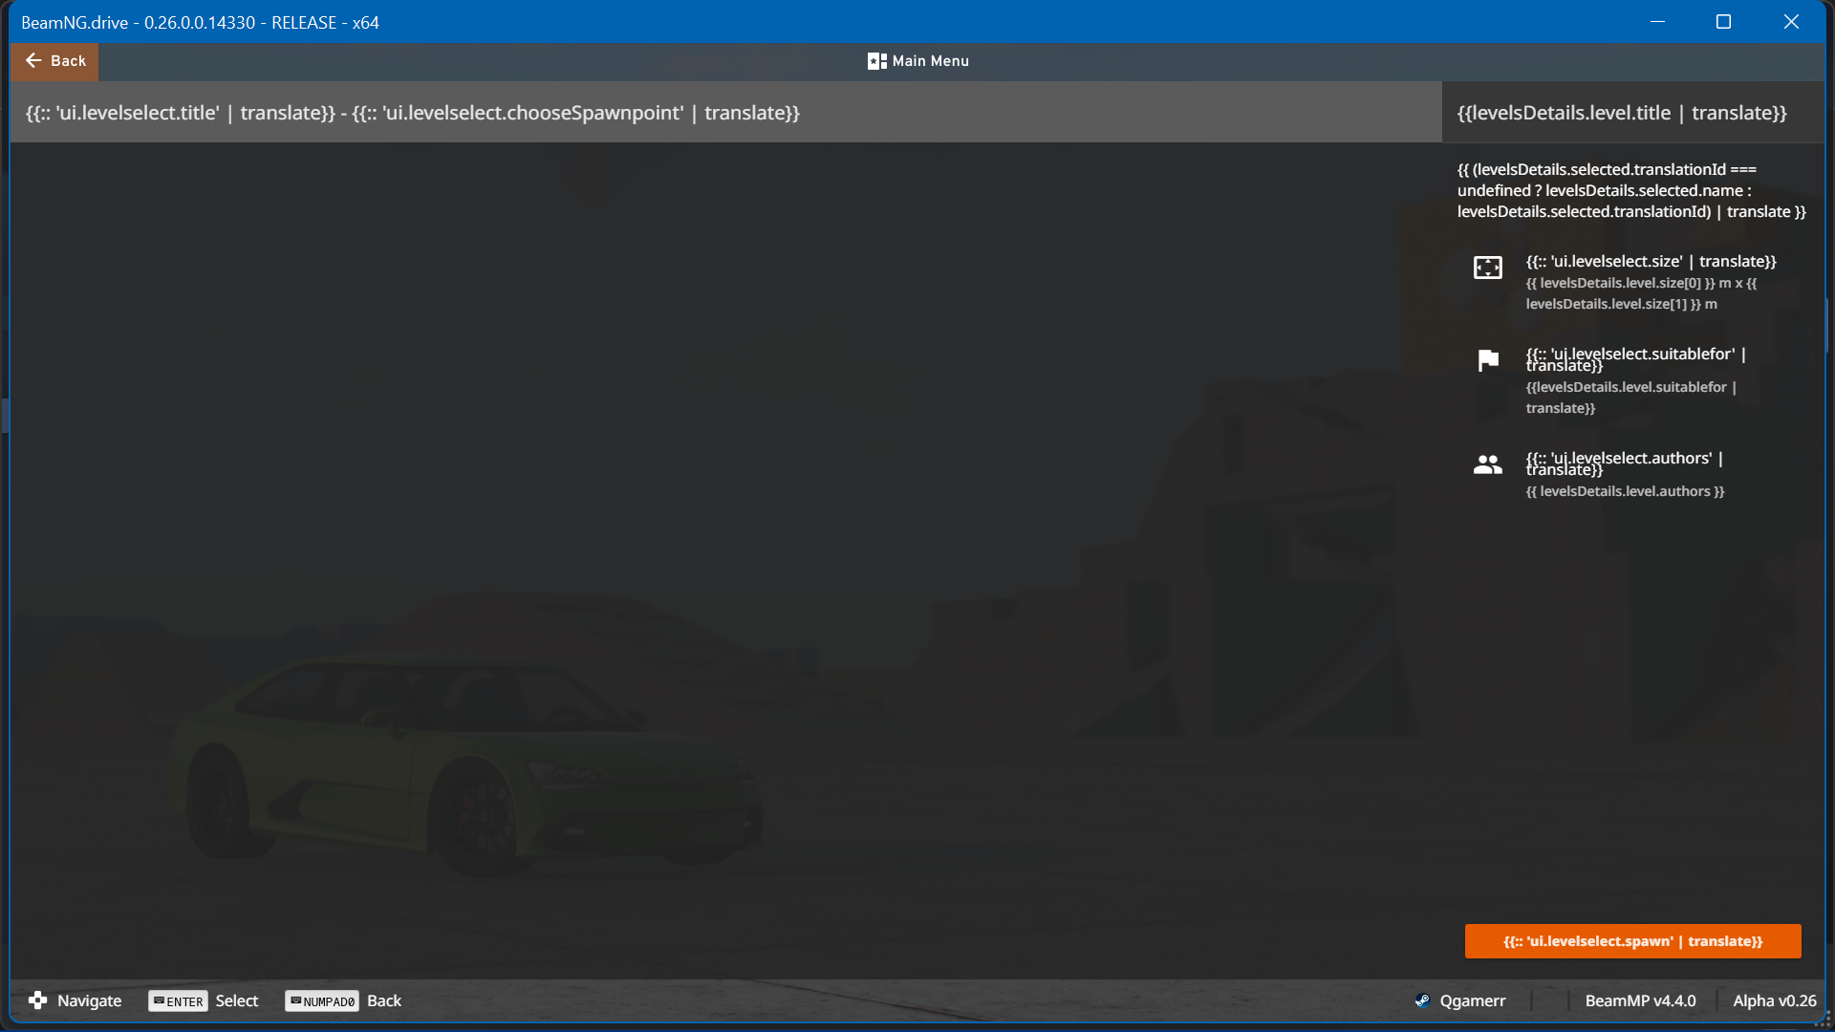Viewport: 1835px width, 1032px height.
Task: Click the Select label in the bottom bar
Action: [236, 1000]
